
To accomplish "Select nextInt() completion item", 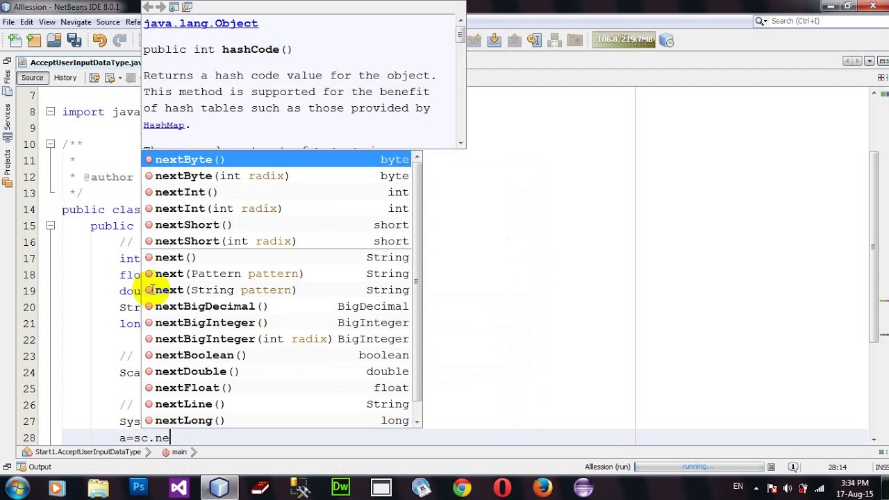I will (277, 192).
